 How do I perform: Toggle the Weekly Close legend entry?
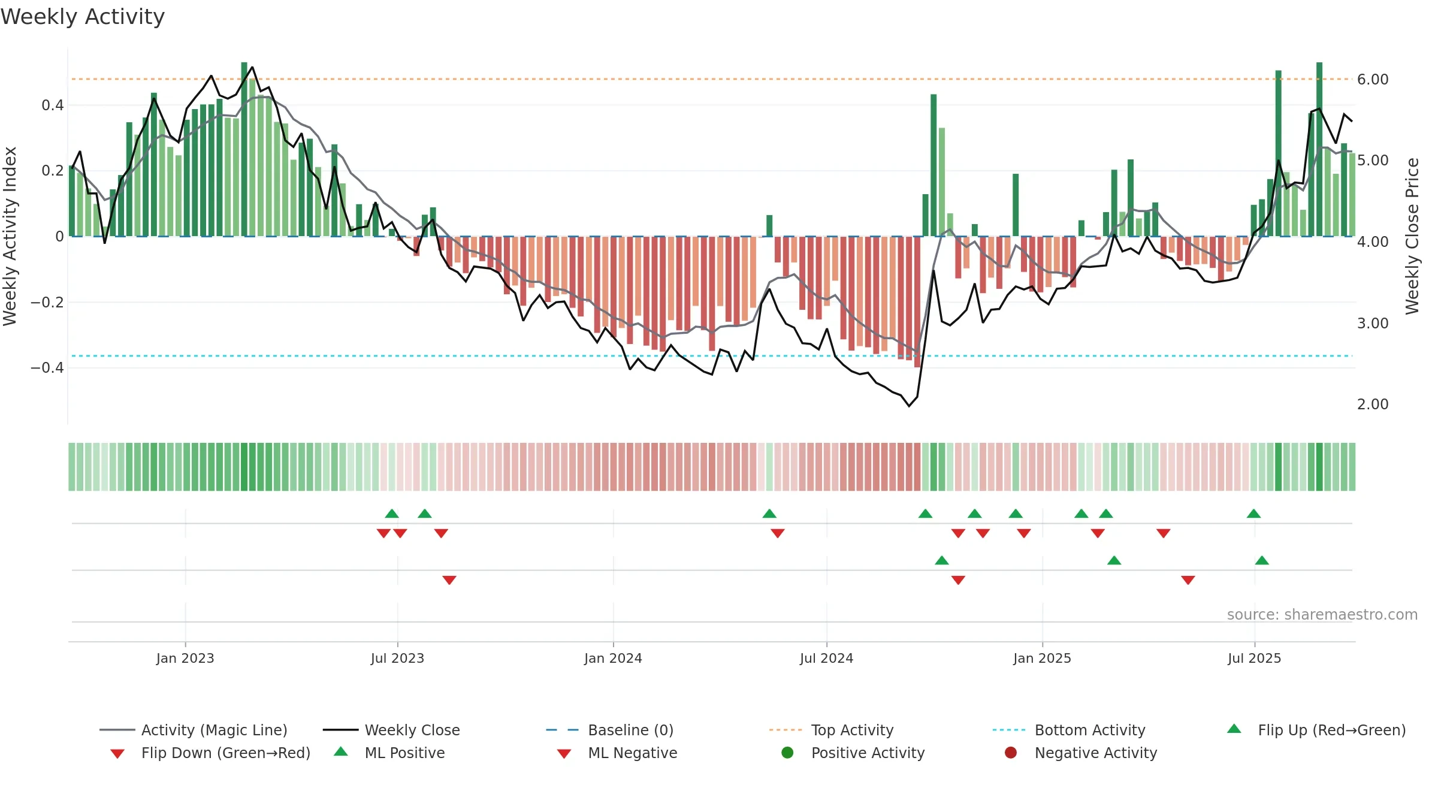391,730
